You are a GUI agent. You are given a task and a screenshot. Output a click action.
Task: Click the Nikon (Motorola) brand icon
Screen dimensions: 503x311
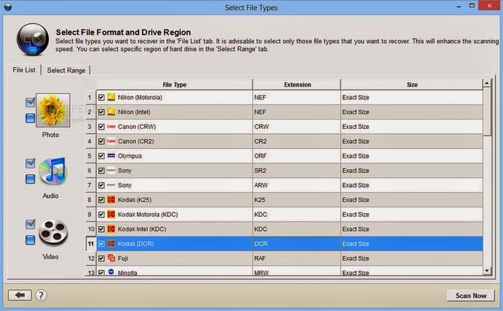[111, 97]
